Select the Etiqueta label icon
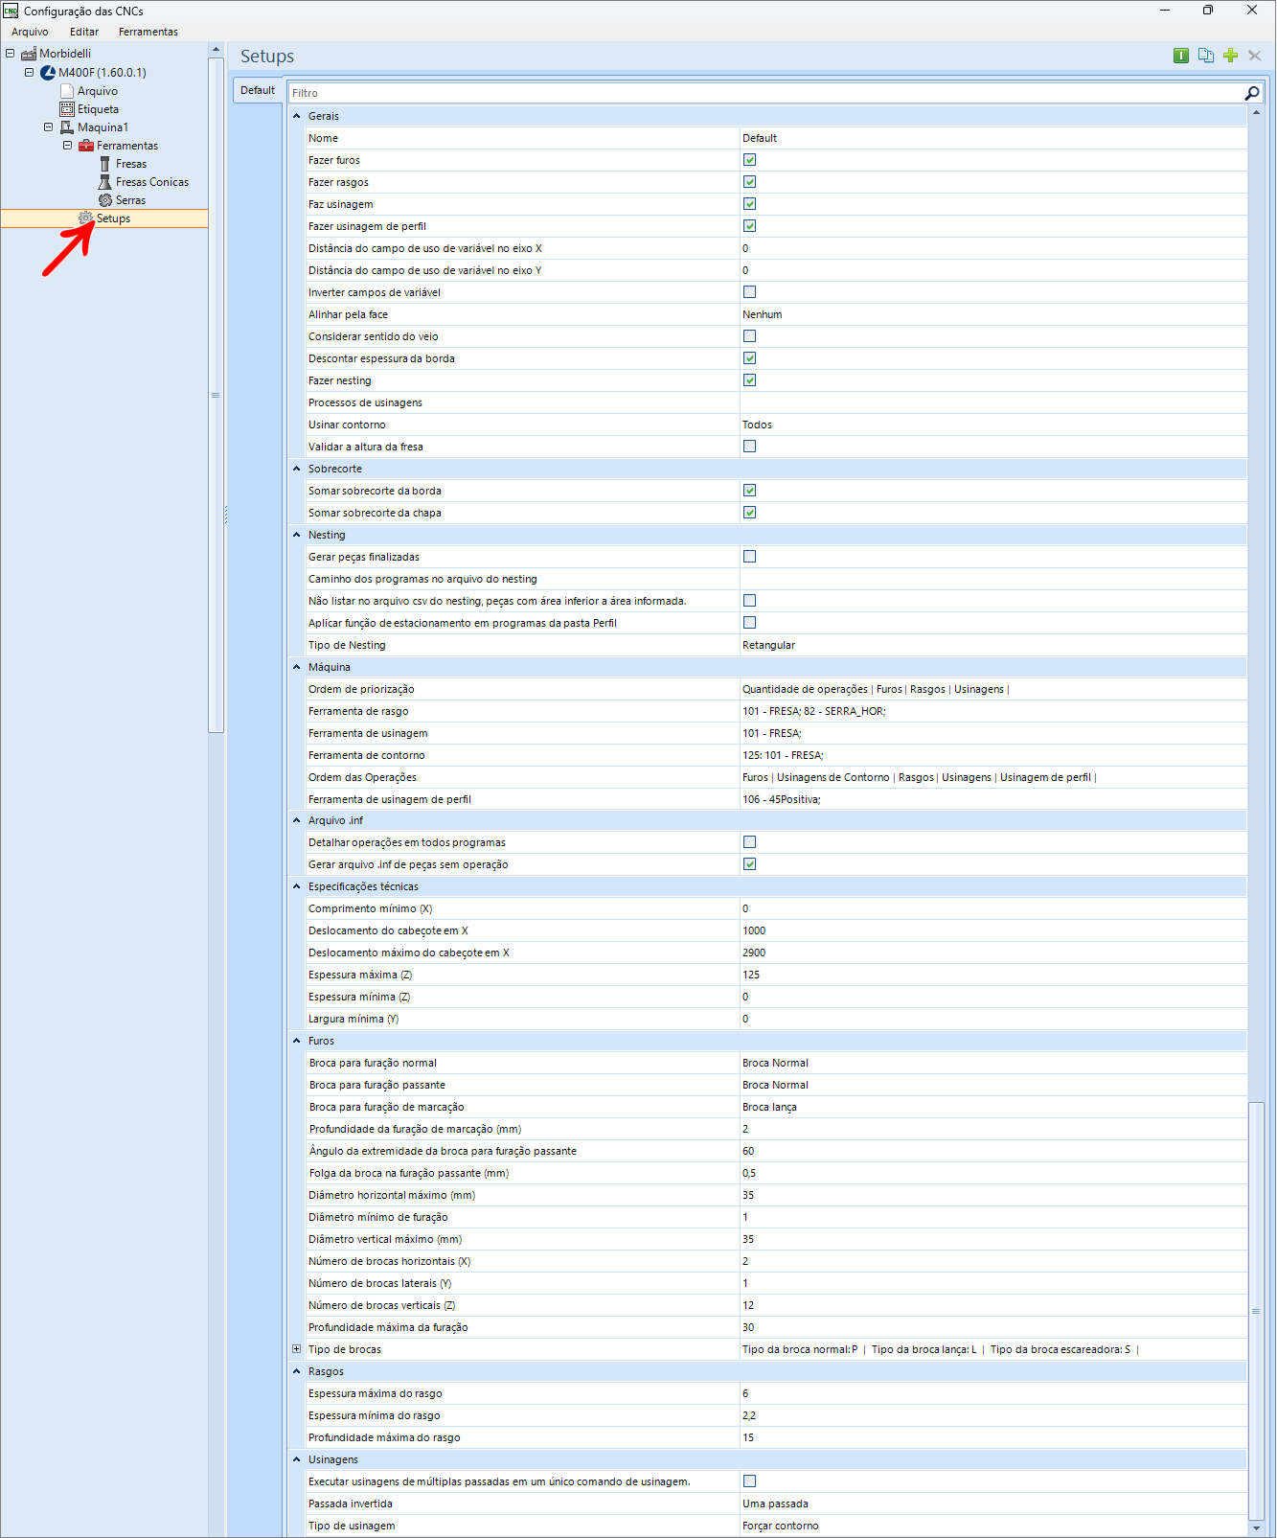 (67, 109)
